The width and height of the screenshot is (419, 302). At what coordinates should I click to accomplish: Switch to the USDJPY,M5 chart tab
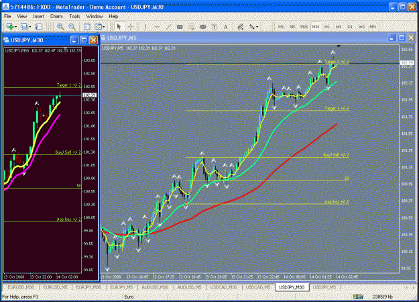click(324, 287)
